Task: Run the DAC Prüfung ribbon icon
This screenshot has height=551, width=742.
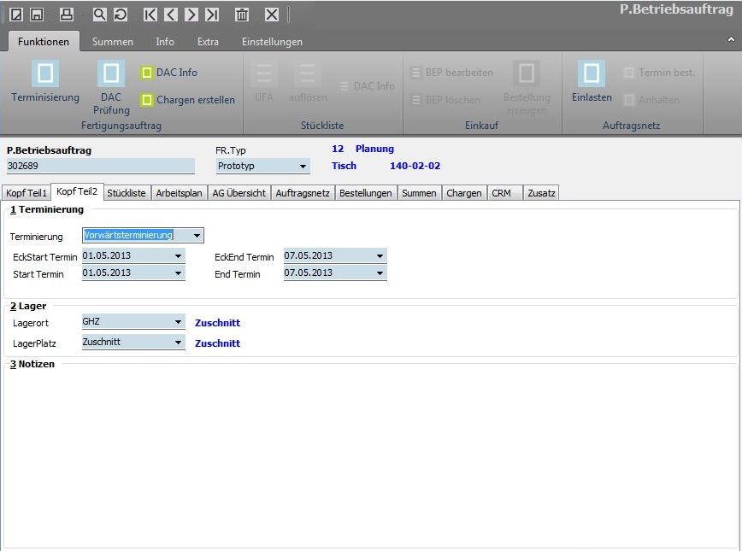Action: click(111, 73)
